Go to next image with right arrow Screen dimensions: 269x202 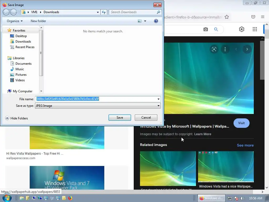[x=247, y=49]
